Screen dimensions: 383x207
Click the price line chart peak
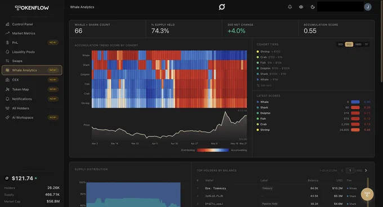tap(225, 112)
